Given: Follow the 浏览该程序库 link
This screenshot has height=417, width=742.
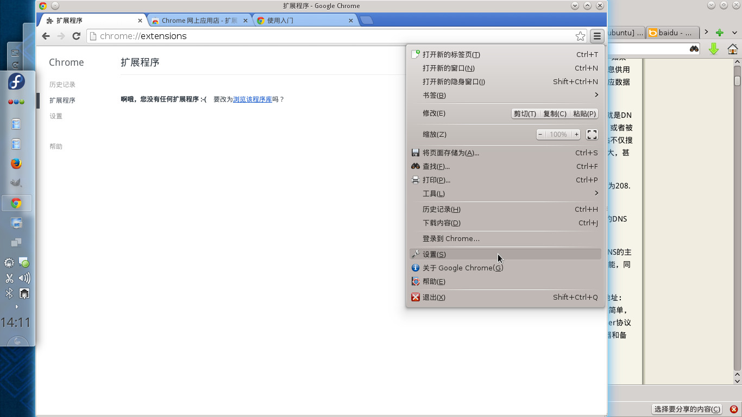Looking at the screenshot, I should 252,99.
